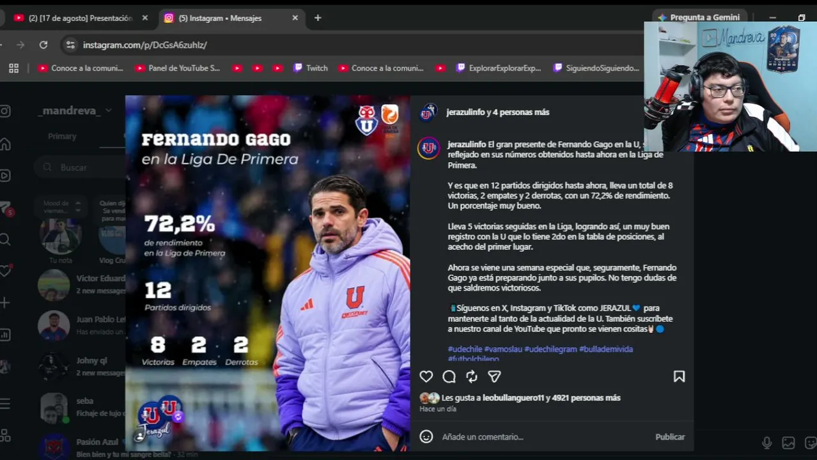This screenshot has width=817, height=460.
Task: Create new post via plus icon
Action: coord(5,303)
